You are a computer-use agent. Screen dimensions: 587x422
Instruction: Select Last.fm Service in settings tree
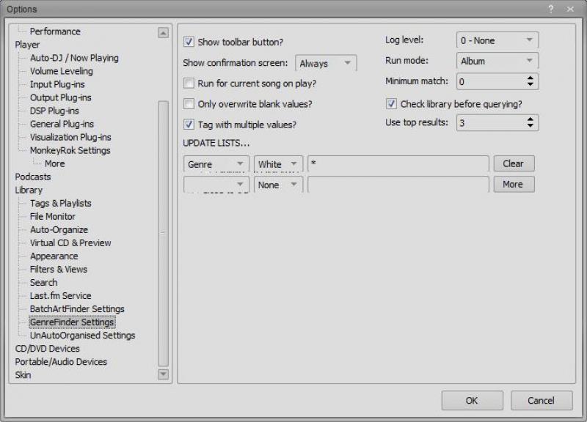click(60, 295)
